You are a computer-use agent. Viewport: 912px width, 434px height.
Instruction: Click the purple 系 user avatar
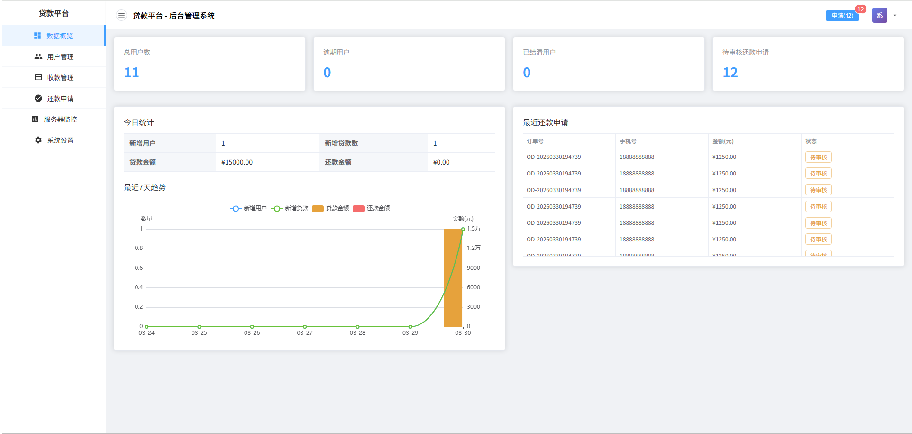click(879, 16)
